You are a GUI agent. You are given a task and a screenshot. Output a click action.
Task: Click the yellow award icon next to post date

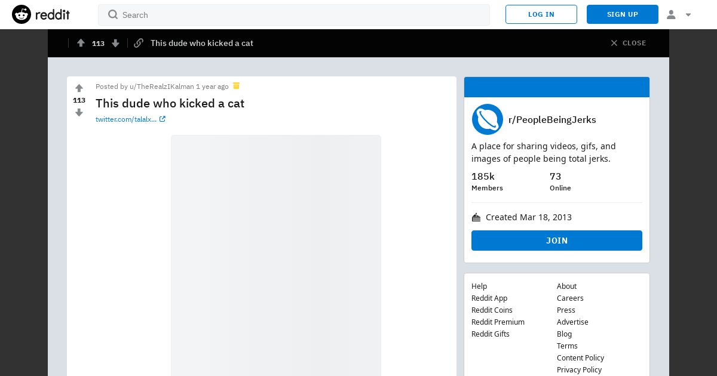pyautogui.click(x=236, y=86)
